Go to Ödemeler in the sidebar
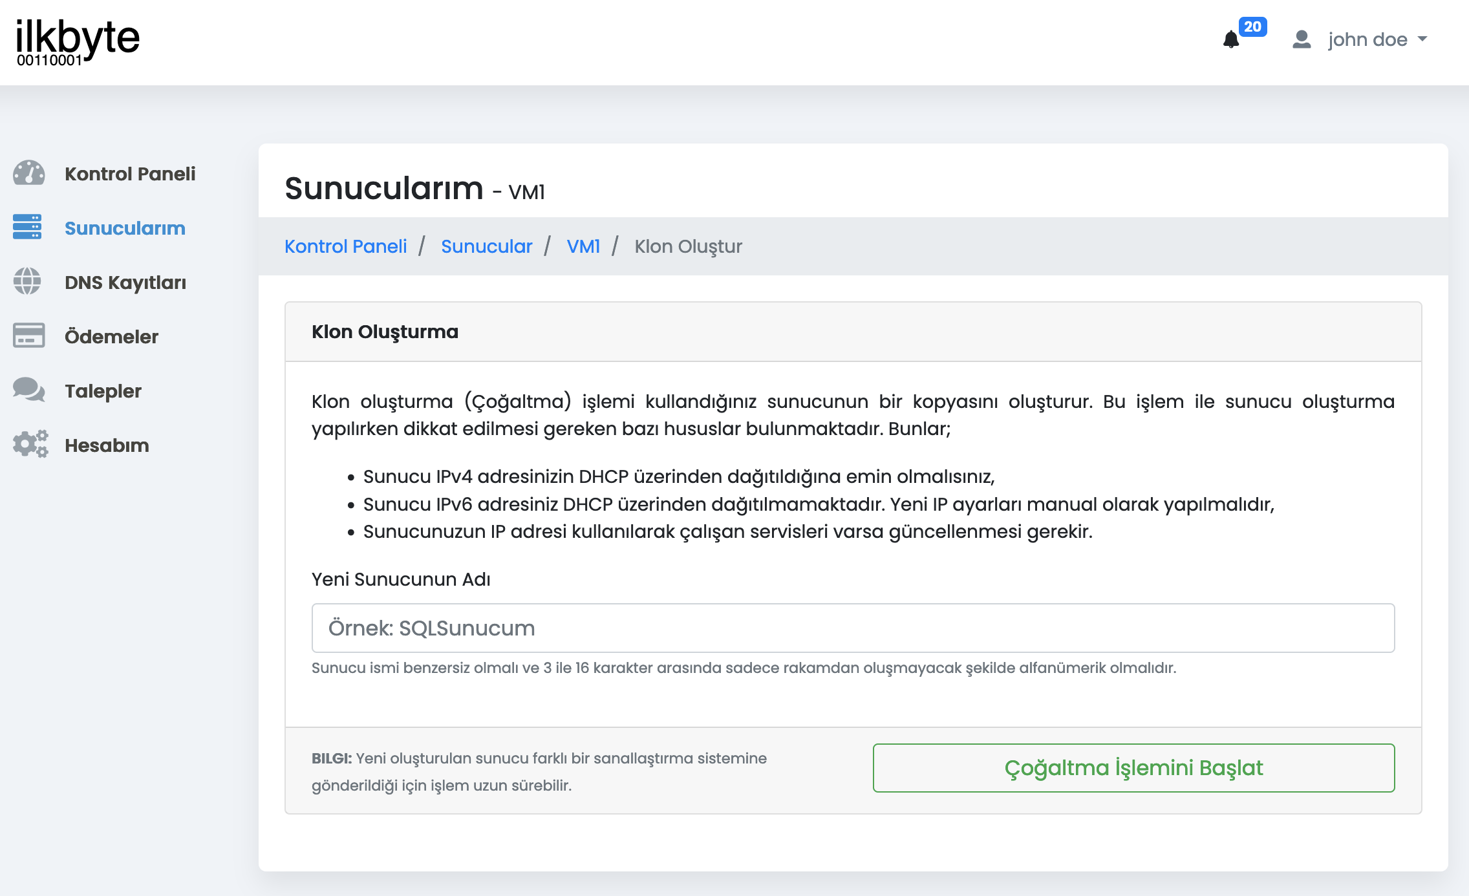 (x=111, y=337)
